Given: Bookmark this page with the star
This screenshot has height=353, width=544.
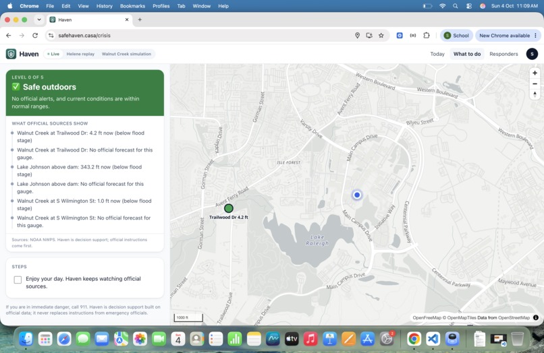Looking at the screenshot, I should coord(381,35).
